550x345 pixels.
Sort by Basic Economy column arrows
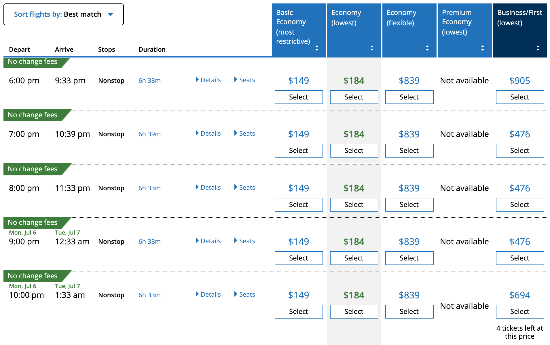tap(317, 48)
